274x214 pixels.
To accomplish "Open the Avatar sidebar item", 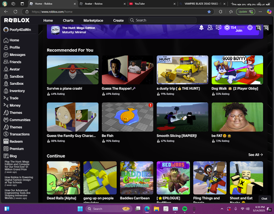I will 12,70.
